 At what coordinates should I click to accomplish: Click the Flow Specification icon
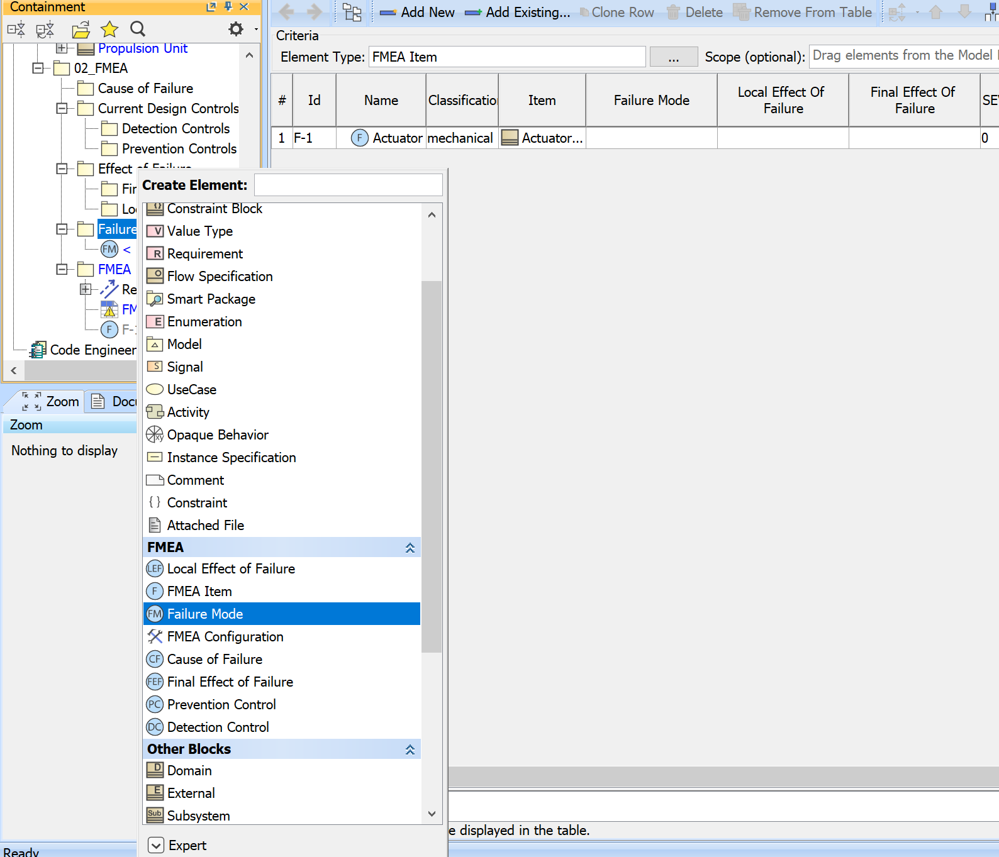(155, 276)
